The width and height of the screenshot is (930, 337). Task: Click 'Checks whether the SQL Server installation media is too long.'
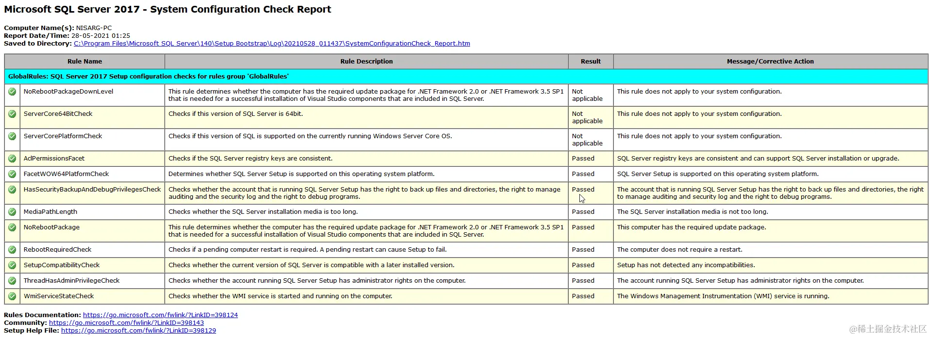(263, 212)
